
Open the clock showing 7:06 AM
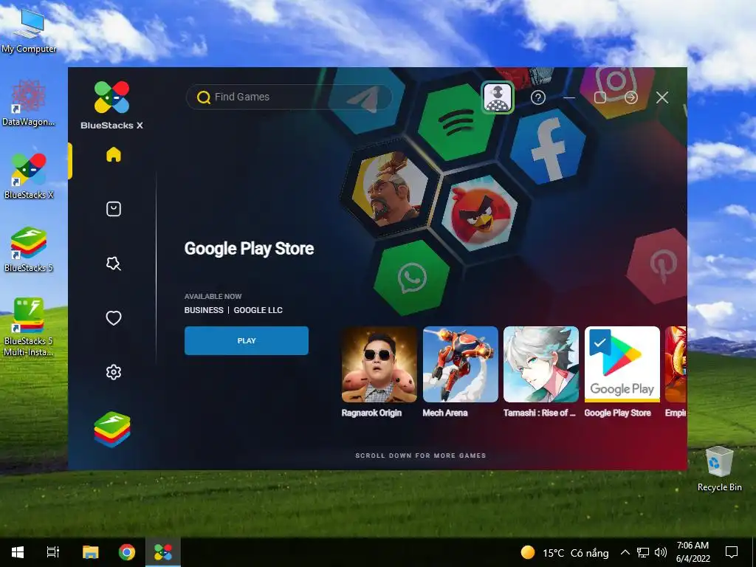coord(693,552)
